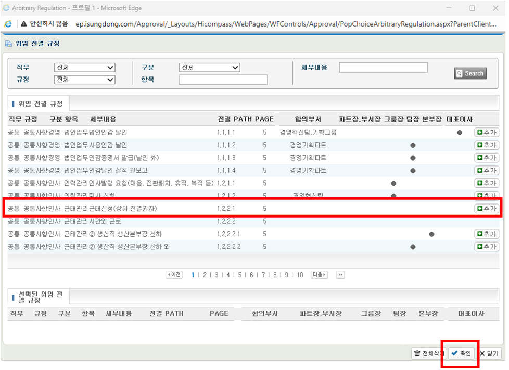509x370 pixels.
Task: Select the 선택된 위임 전결 규정 tab
Action: [41, 296]
